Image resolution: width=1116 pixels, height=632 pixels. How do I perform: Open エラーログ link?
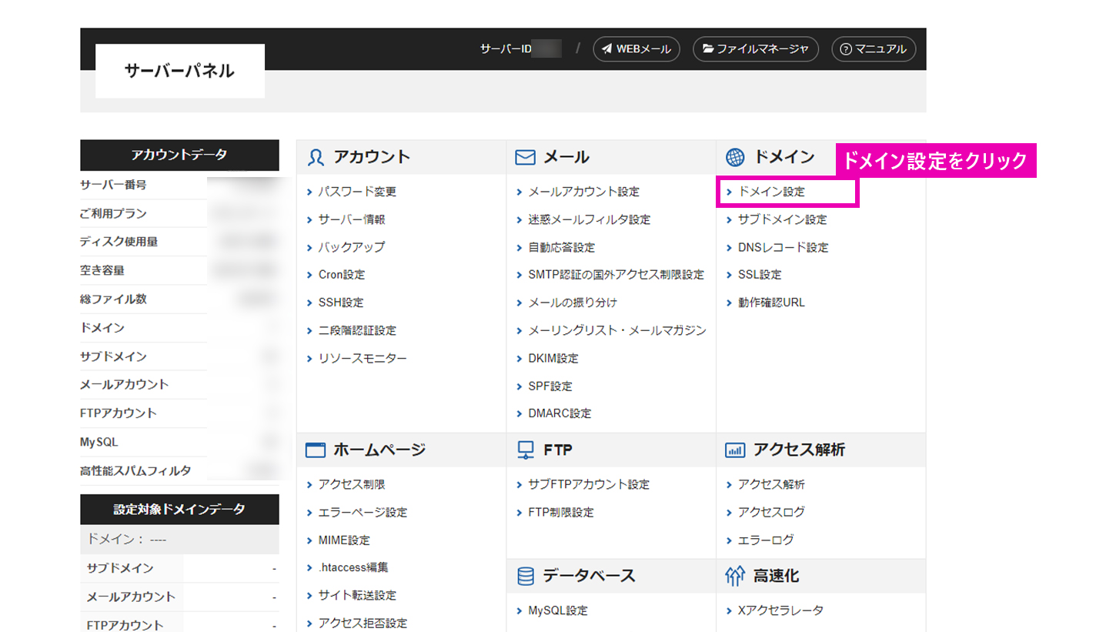[x=766, y=540]
